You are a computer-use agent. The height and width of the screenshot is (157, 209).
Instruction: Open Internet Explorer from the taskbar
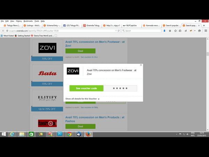(x=12, y=134)
